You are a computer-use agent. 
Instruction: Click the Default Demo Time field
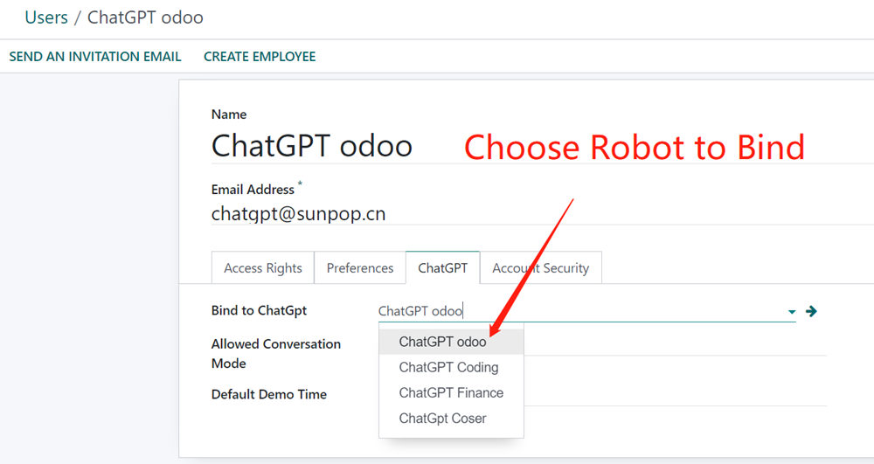[x=673, y=395]
